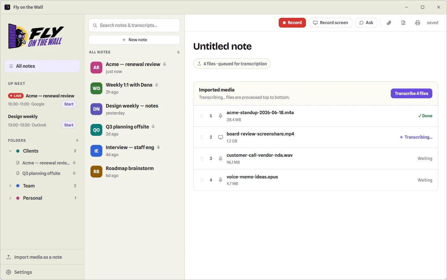Create a New note
The image size is (447, 280).
pyautogui.click(x=134, y=40)
